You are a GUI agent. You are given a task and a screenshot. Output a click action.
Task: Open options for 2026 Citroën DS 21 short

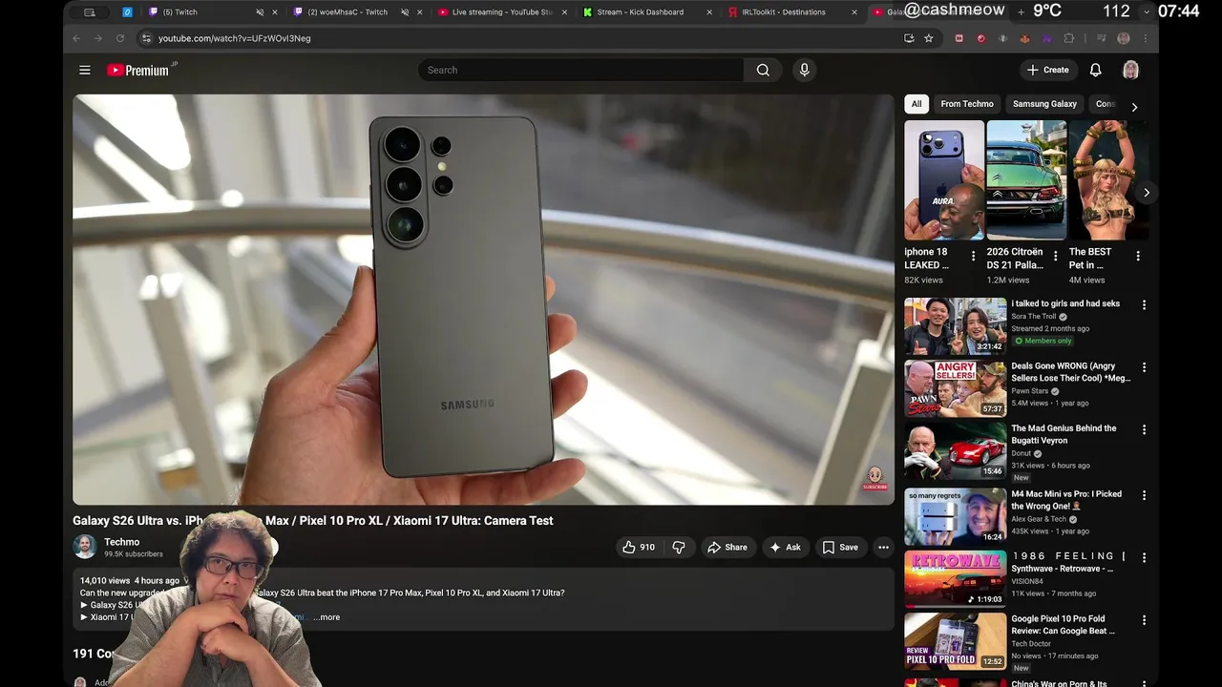[x=1056, y=256]
